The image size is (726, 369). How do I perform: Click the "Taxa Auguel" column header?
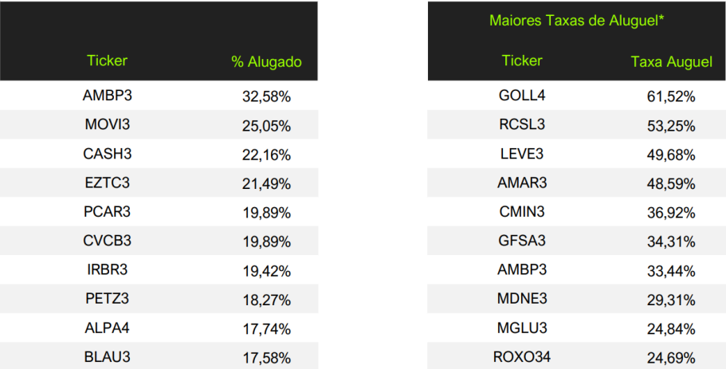coord(671,62)
